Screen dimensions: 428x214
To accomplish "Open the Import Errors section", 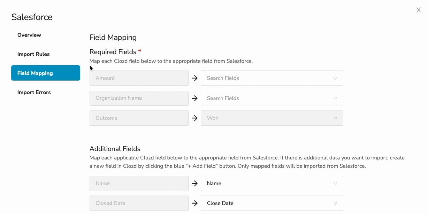I will pos(34,92).
